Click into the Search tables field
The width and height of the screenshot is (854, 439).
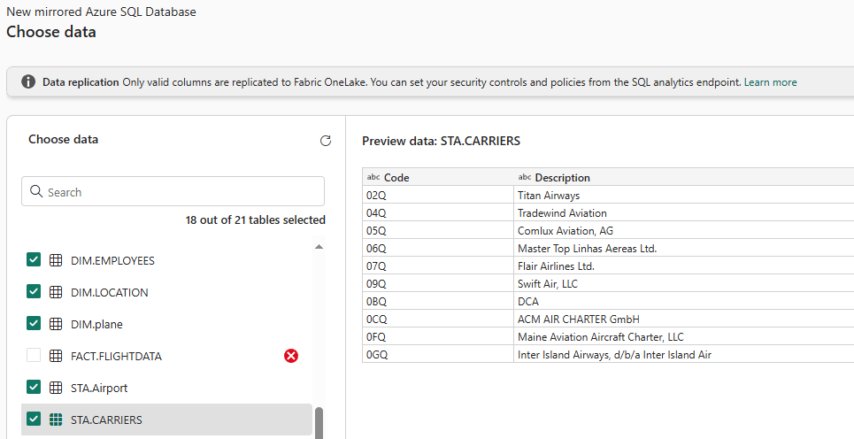tap(182, 192)
